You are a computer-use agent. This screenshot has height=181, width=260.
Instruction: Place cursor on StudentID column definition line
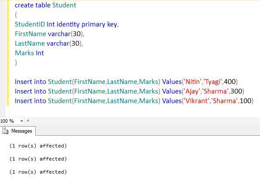67,24
